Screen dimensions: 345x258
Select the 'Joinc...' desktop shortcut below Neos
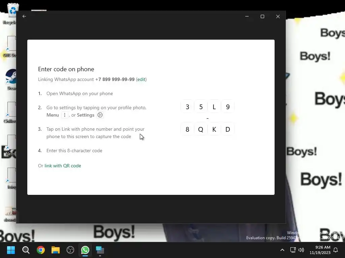(x=10, y=178)
